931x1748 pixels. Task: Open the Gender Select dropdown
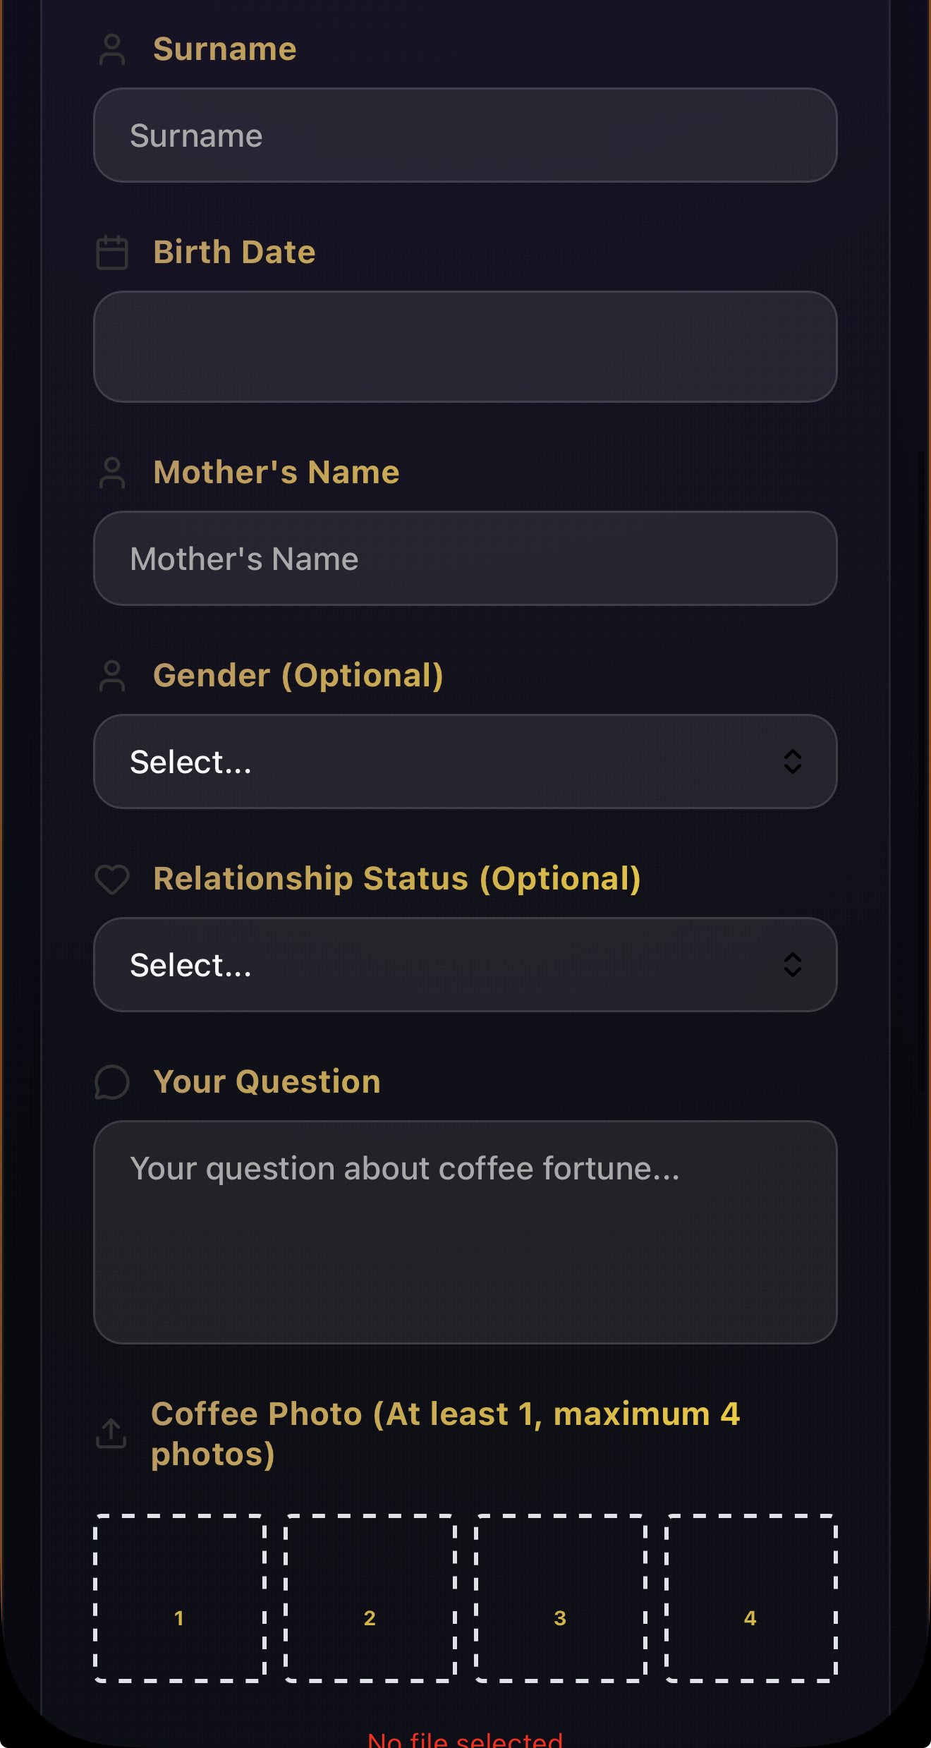pos(465,761)
